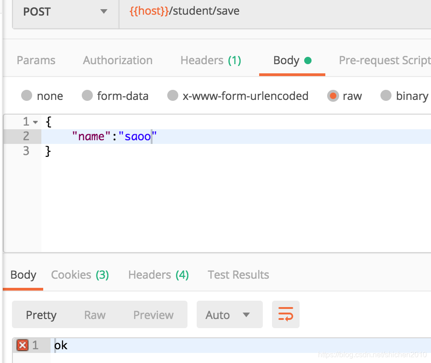Switch to the Authorization tab

(x=118, y=60)
